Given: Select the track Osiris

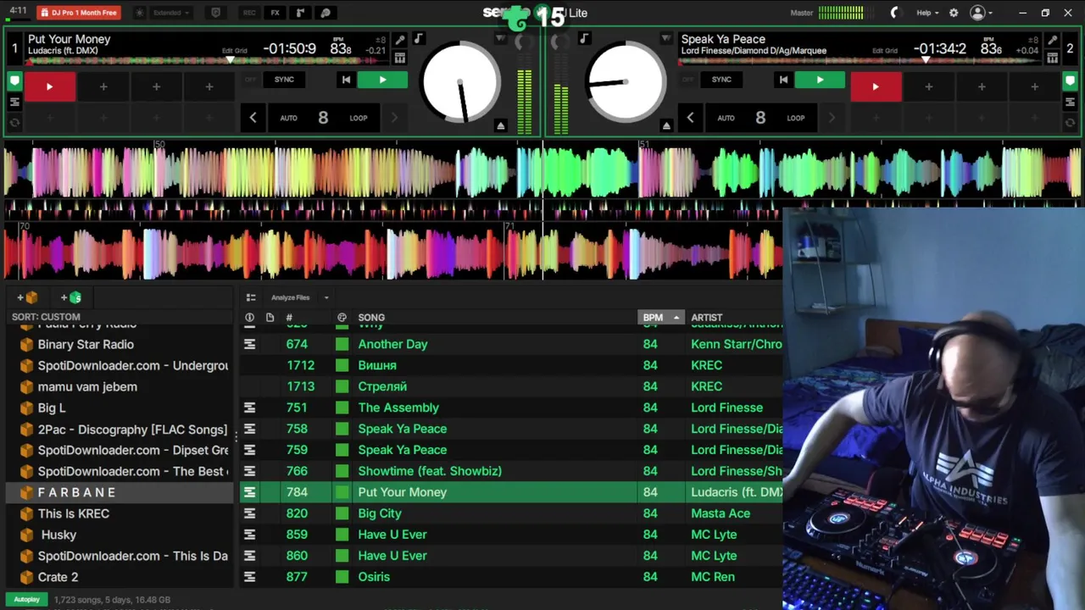Looking at the screenshot, I should coord(511,577).
